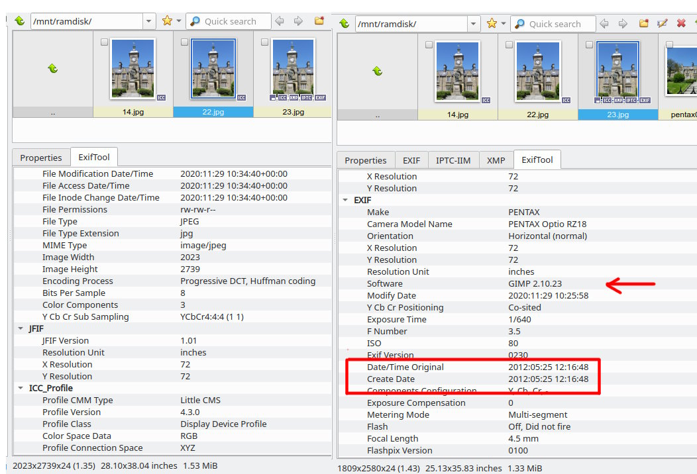The image size is (697, 474).
Task: Create a new folder in the left window
Action: tap(319, 21)
